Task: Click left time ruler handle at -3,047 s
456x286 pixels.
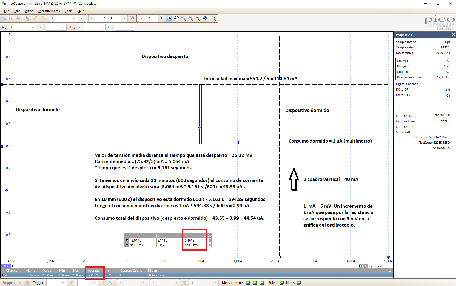Action: pos(85,257)
